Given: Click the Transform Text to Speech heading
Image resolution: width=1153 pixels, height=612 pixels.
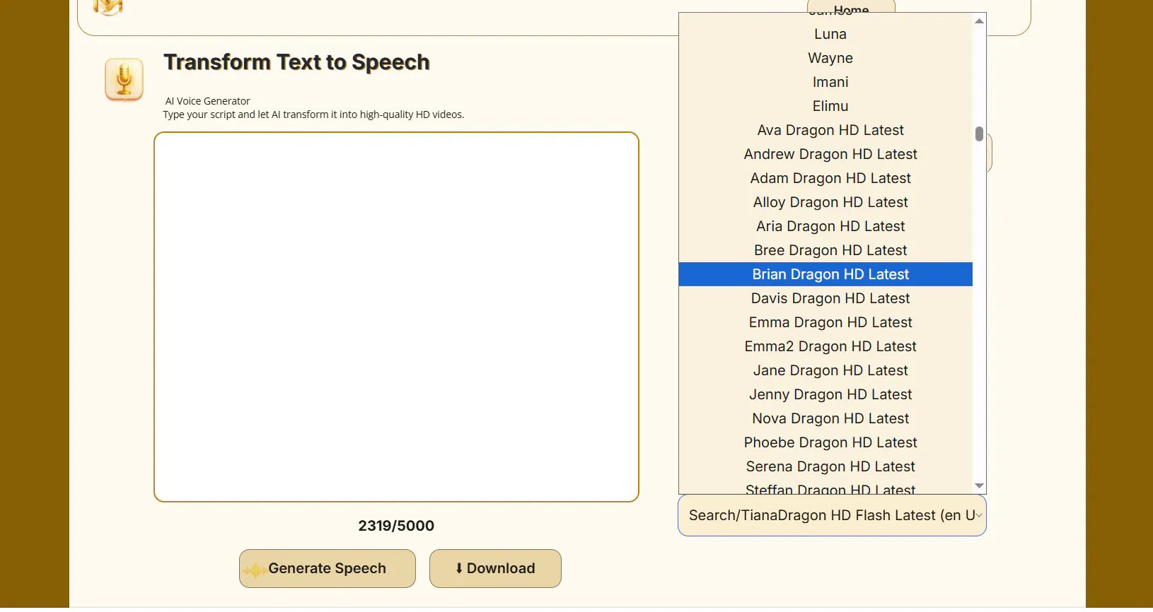Looking at the screenshot, I should (x=296, y=62).
